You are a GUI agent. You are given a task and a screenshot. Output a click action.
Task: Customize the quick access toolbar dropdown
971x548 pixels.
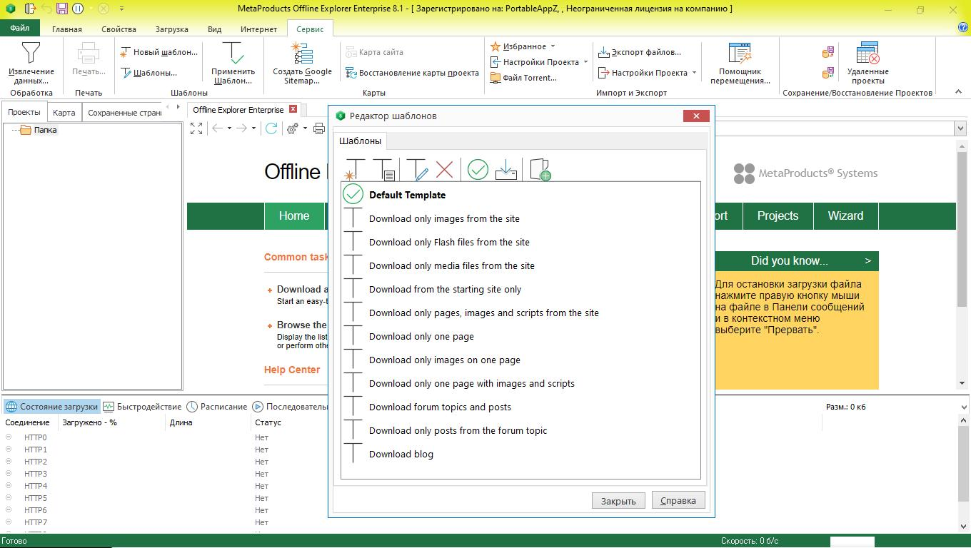coord(121,9)
